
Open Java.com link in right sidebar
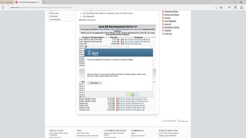pos(168,33)
